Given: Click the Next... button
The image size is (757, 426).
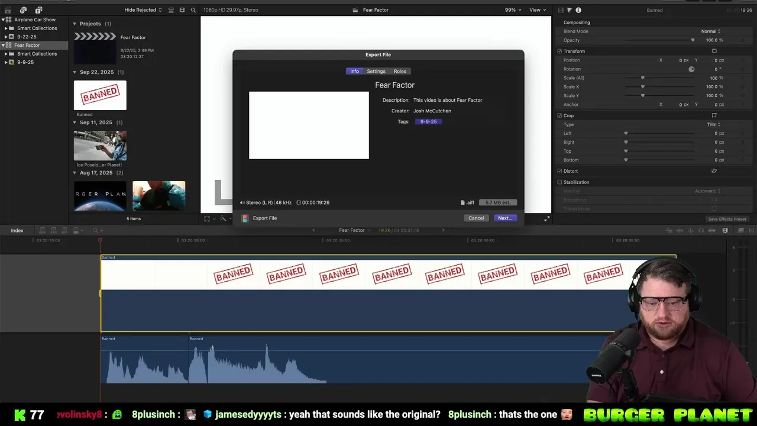Looking at the screenshot, I should [505, 218].
